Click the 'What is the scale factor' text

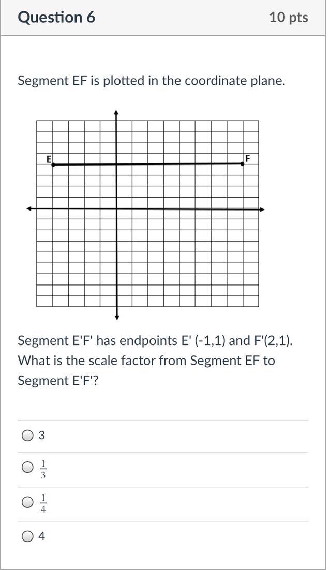click(x=146, y=361)
